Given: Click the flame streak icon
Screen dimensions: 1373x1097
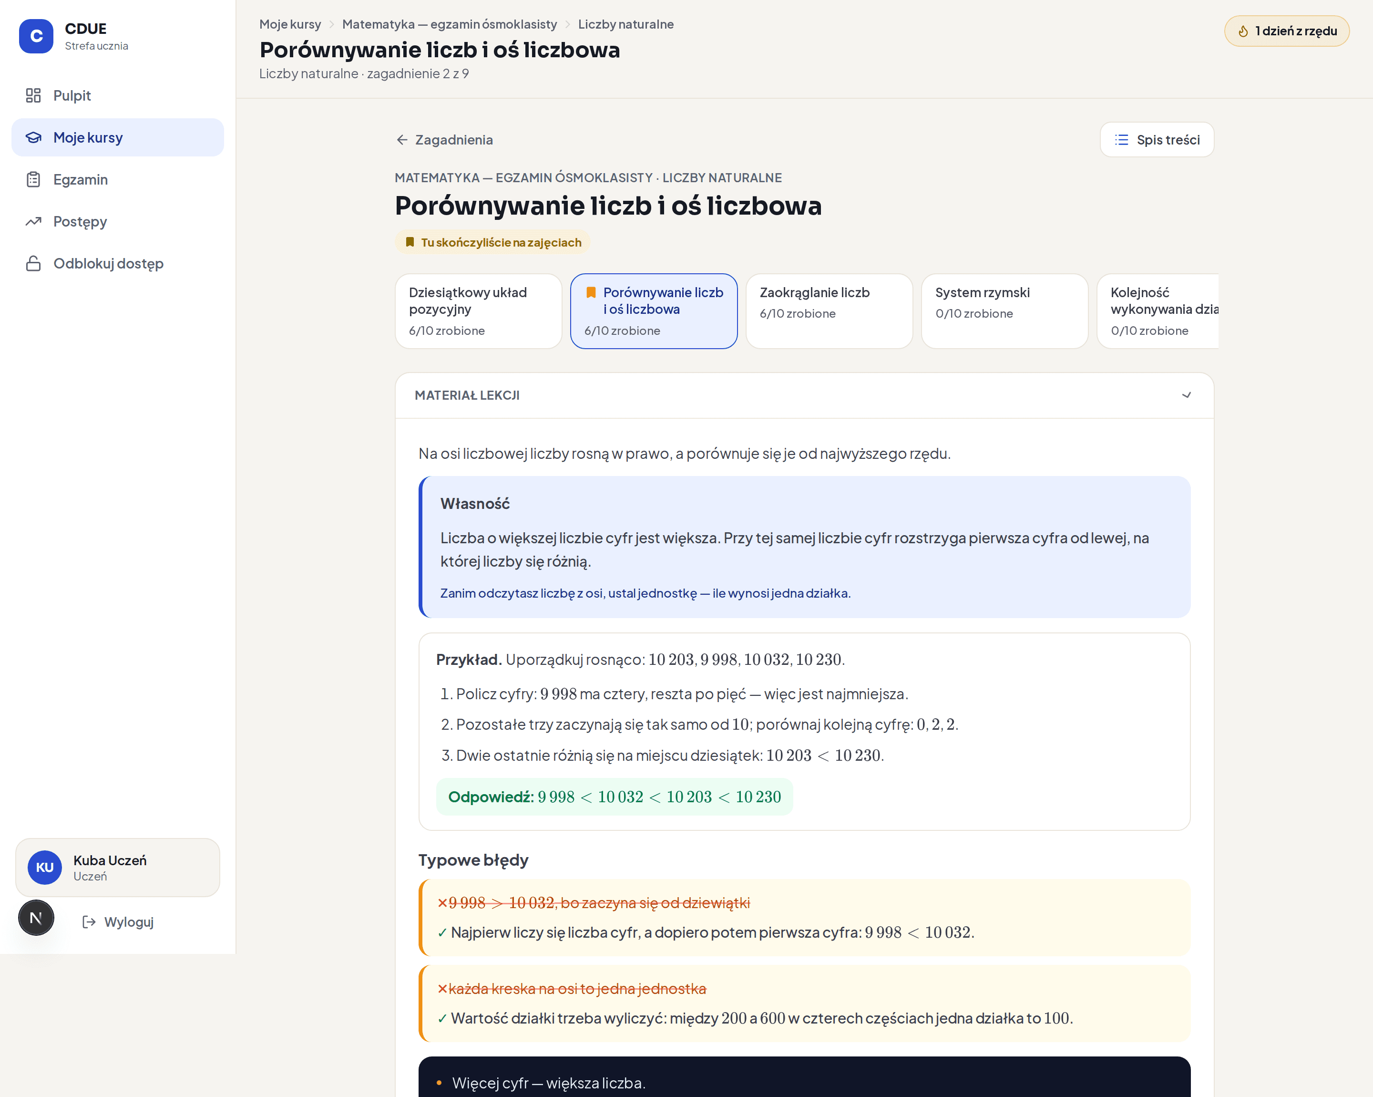Looking at the screenshot, I should (1242, 31).
